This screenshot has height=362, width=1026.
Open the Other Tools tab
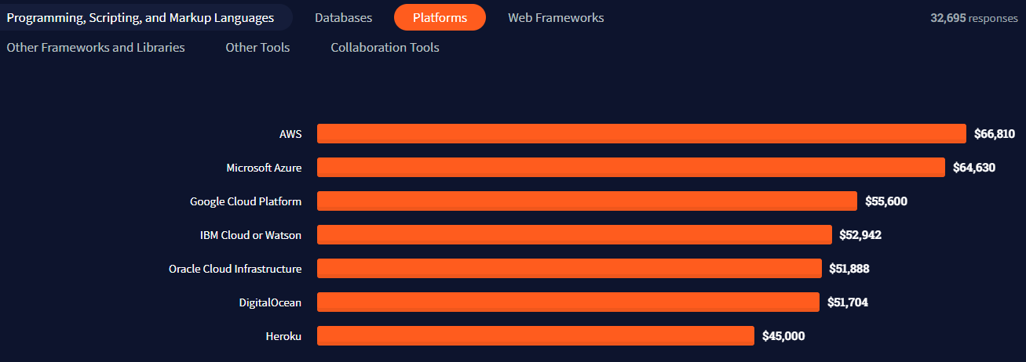click(x=257, y=48)
